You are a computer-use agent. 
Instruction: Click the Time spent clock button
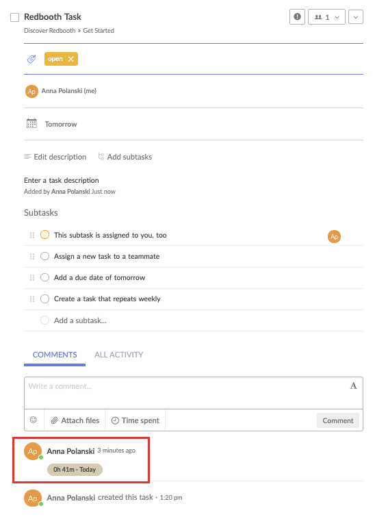point(135,420)
